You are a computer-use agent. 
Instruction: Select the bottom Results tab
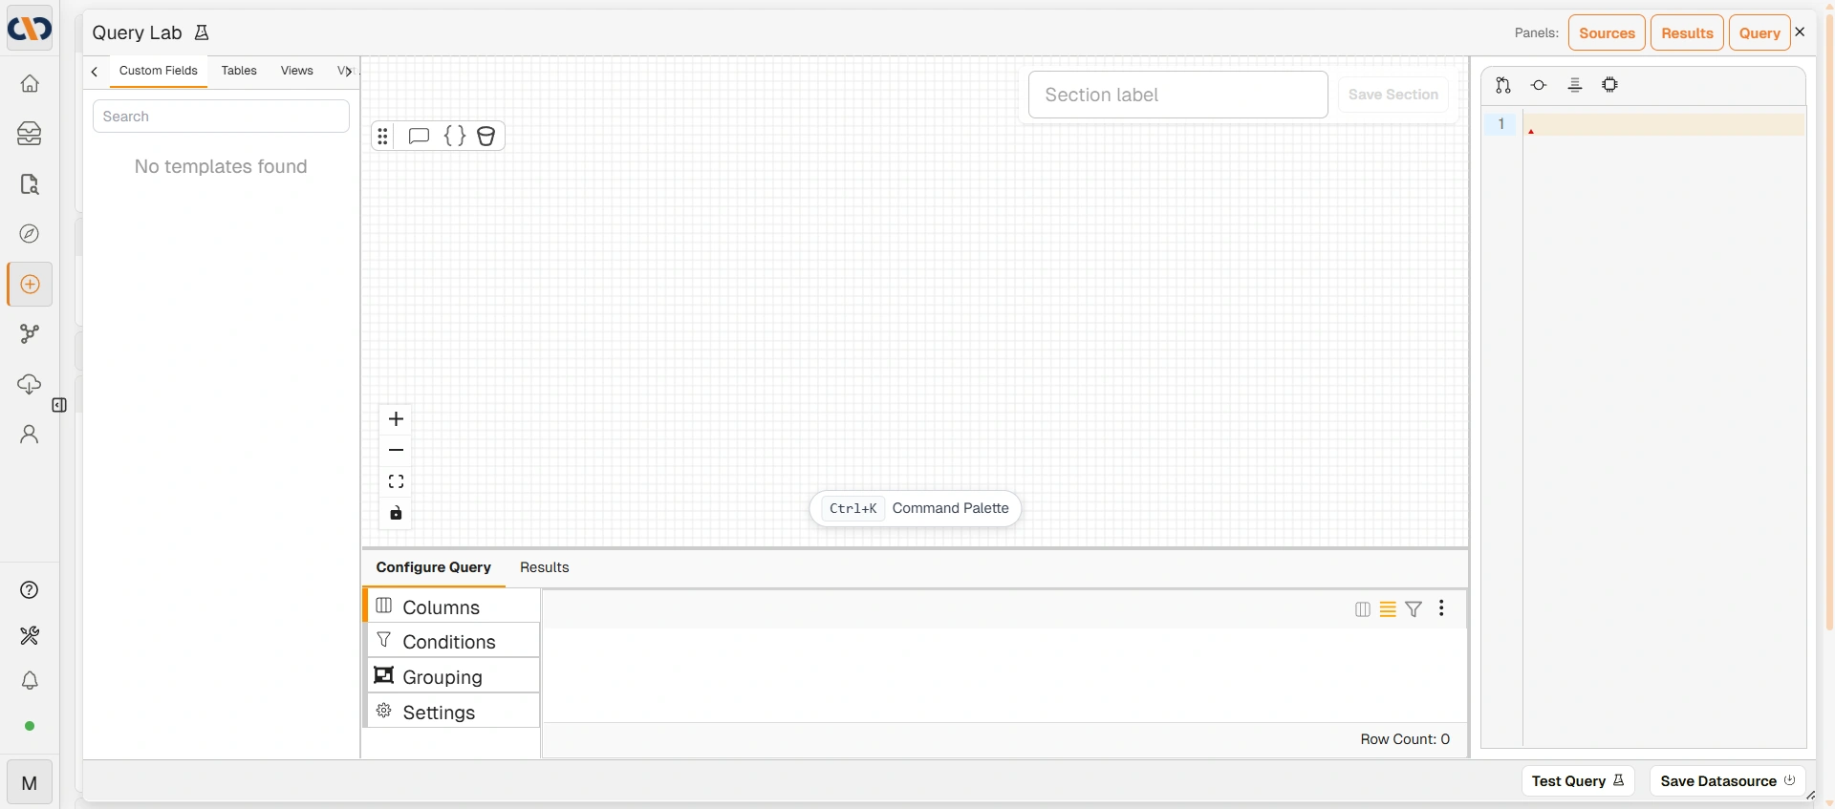pos(545,567)
